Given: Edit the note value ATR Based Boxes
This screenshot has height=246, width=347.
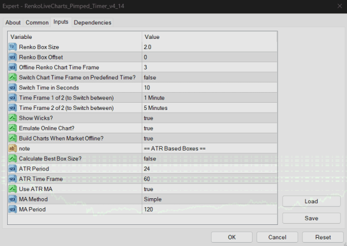Looking at the screenshot, I should pyautogui.click(x=209, y=148).
